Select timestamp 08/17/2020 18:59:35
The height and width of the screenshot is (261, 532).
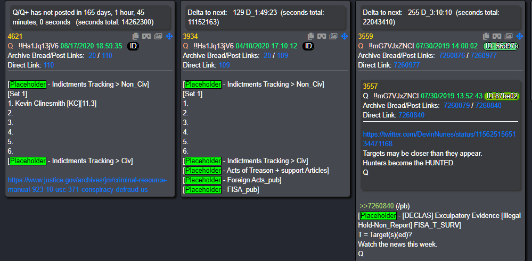pos(91,46)
